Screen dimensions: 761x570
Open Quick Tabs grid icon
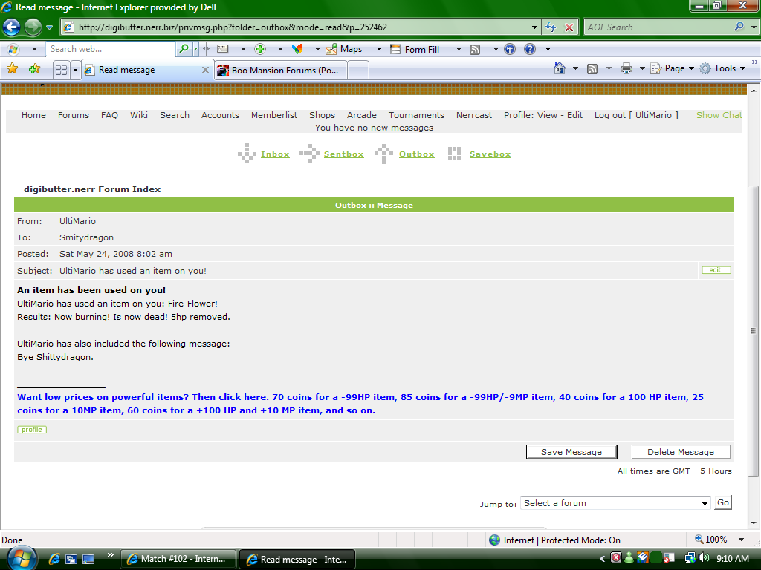(x=62, y=70)
